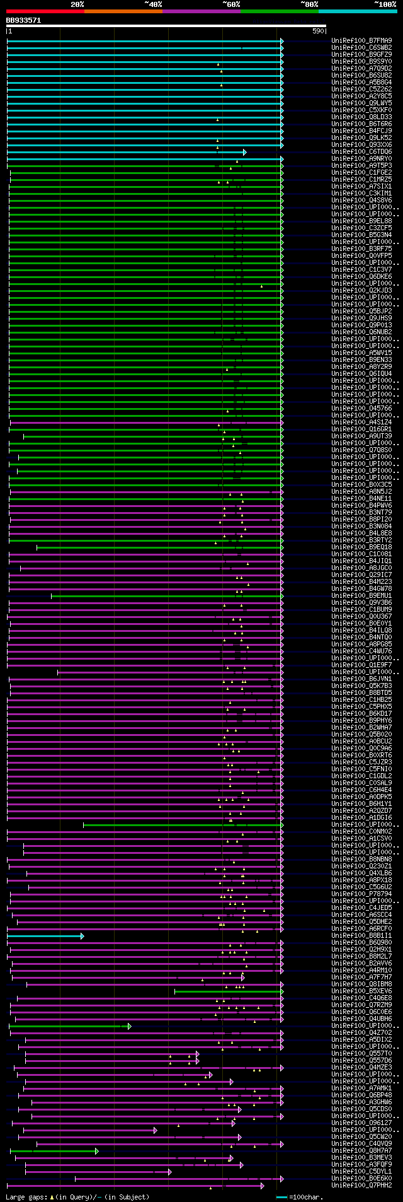This screenshot has width=403, height=1202.
Task: Select the query name BB933571
Action: pyautogui.click(x=23, y=20)
